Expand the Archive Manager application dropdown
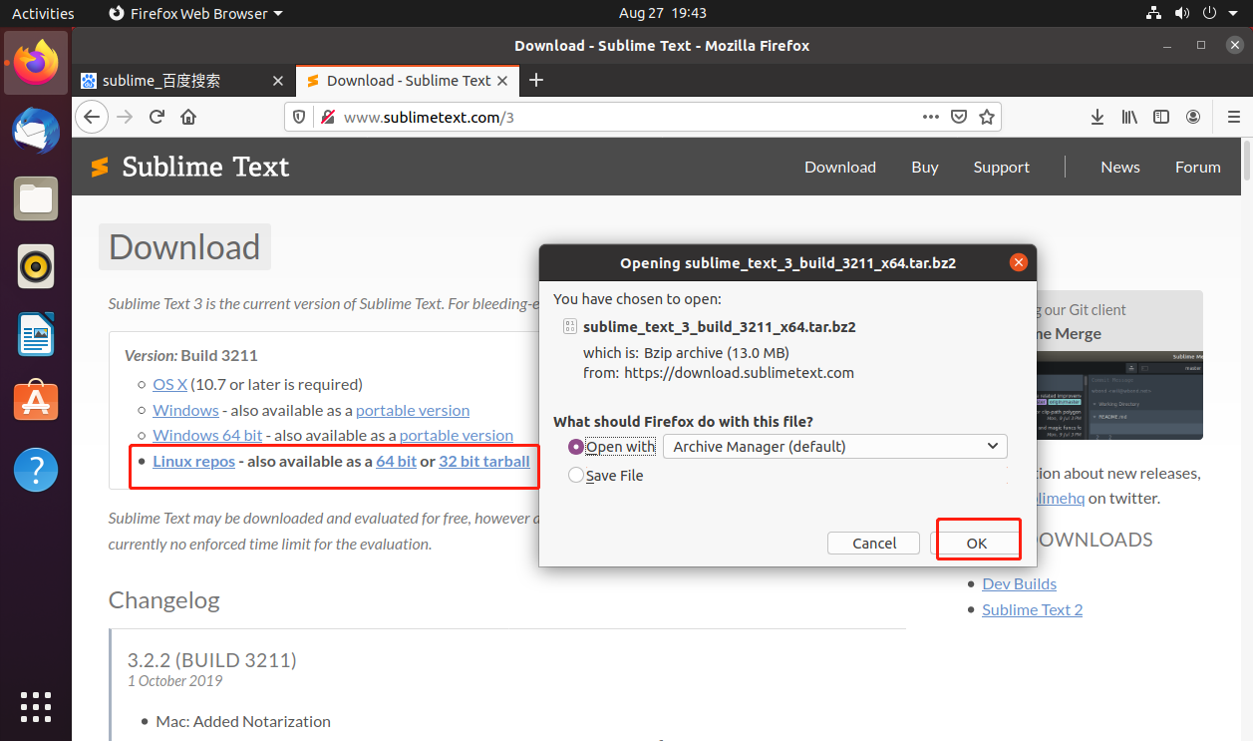Screen dimensions: 1253x741 (835, 446)
